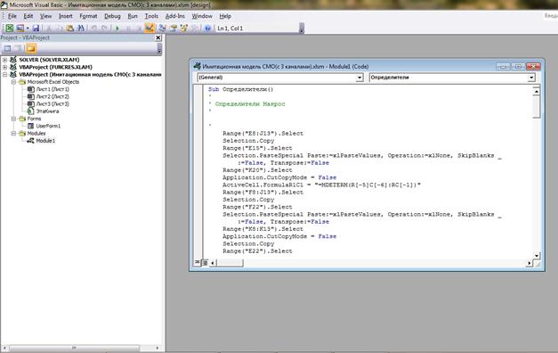Save the workbook with floppy icon
The width and height of the screenshot is (558, 353).
[36, 29]
